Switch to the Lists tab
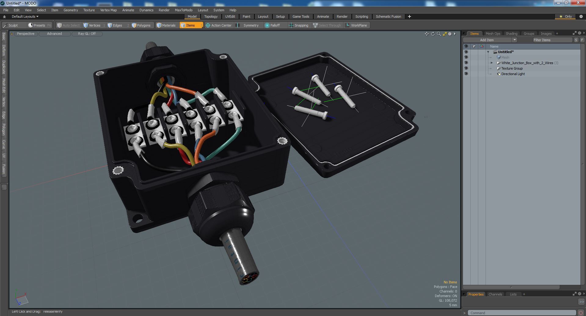 pyautogui.click(x=513, y=294)
